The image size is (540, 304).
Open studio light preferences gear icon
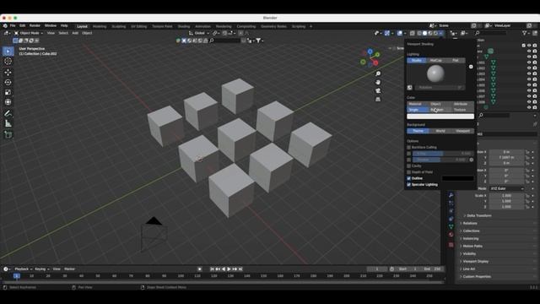click(471, 67)
